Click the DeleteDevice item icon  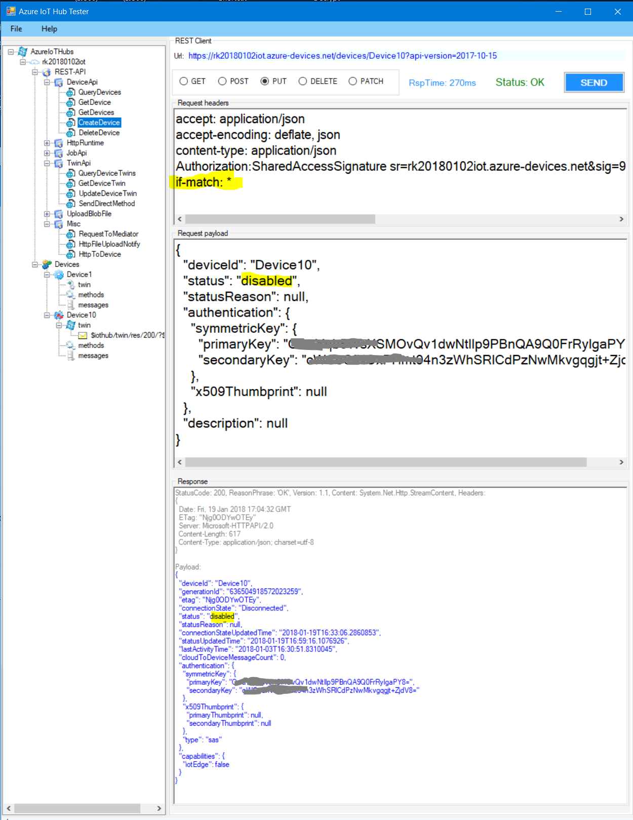point(71,133)
